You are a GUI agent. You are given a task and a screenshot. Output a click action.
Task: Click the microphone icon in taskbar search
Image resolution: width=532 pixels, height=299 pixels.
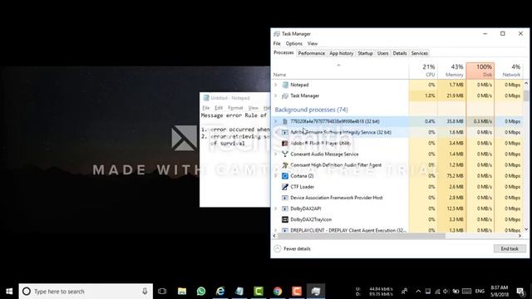(x=145, y=292)
